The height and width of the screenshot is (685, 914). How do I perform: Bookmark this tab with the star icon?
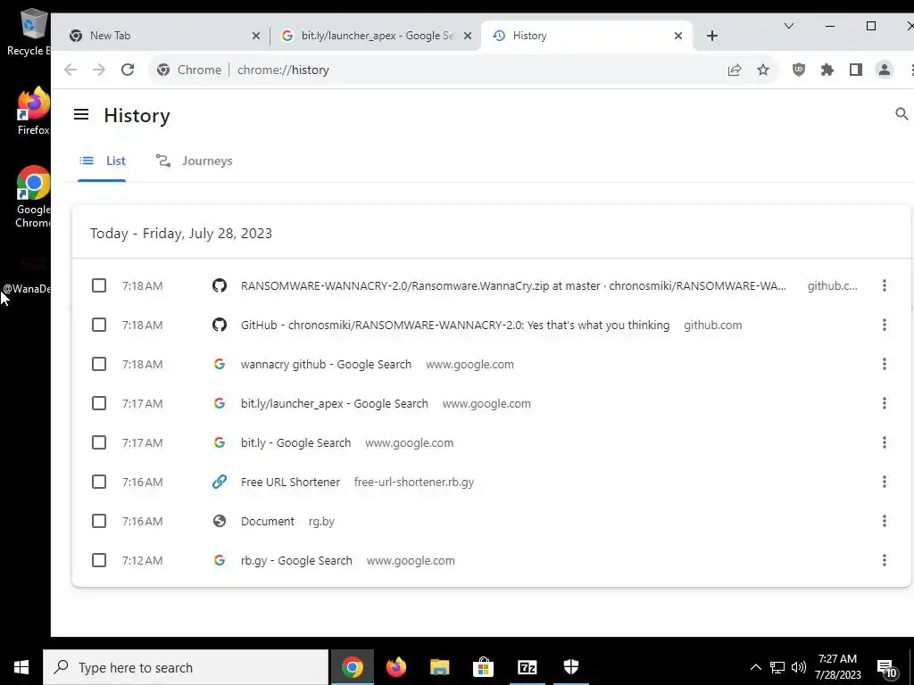tap(763, 70)
